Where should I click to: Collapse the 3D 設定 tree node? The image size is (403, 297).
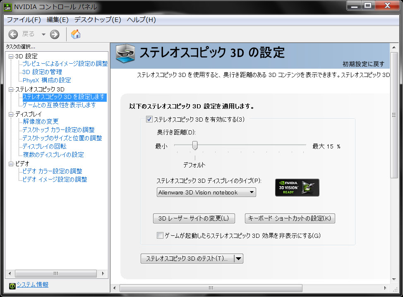click(x=11, y=56)
